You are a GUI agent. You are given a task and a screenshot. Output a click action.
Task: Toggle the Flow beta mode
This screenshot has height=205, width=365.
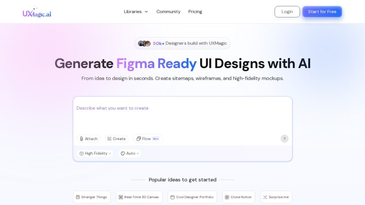click(148, 138)
